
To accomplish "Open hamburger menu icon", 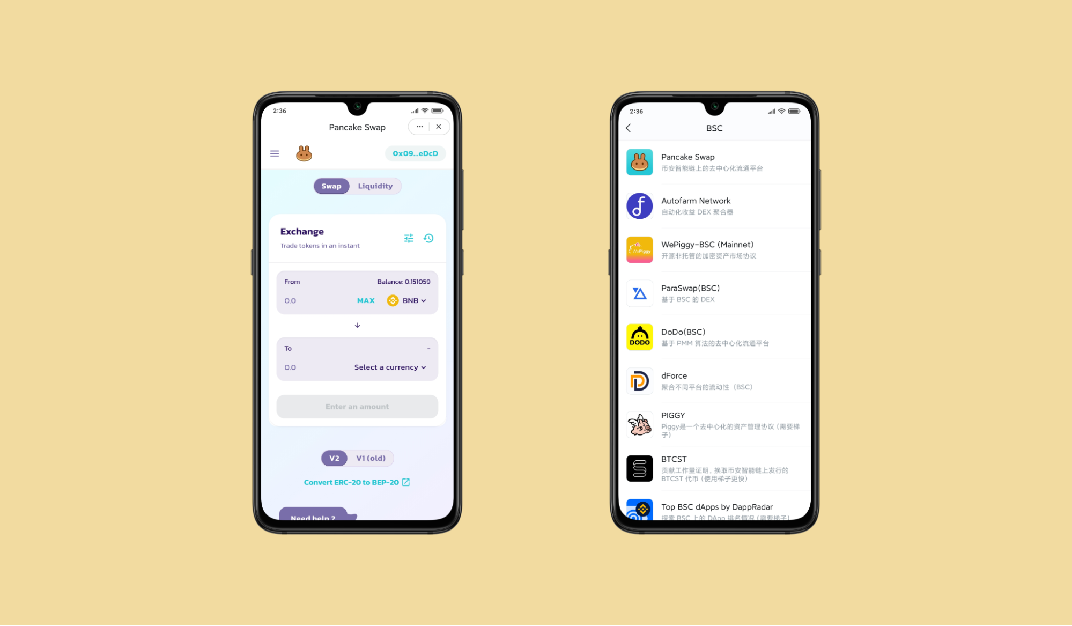I will [274, 153].
